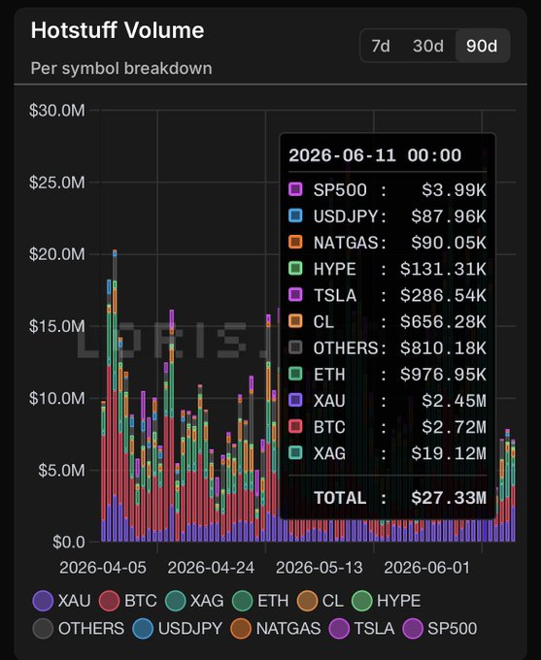Toggle USDJPY series in legend

coord(178,628)
